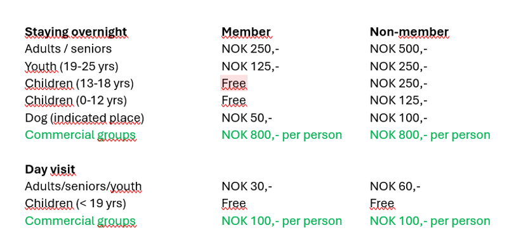Screen dimensions: 514x249
Task: Click the "Children (0-12 yrs)" label
Action: 76,101
